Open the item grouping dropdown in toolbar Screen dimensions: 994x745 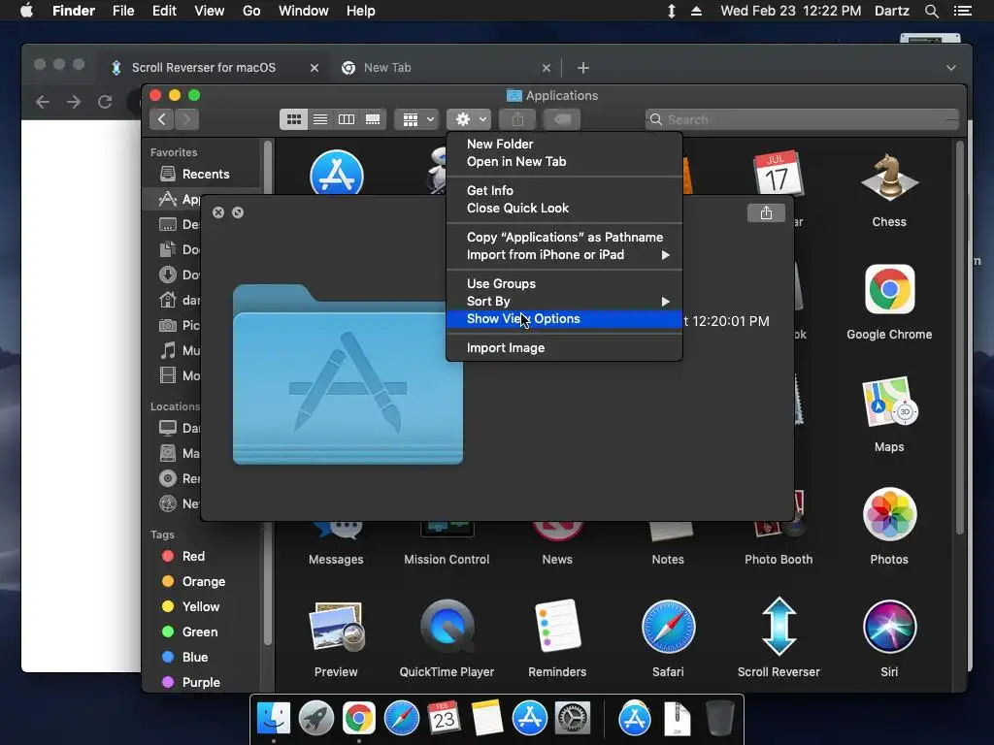416,119
